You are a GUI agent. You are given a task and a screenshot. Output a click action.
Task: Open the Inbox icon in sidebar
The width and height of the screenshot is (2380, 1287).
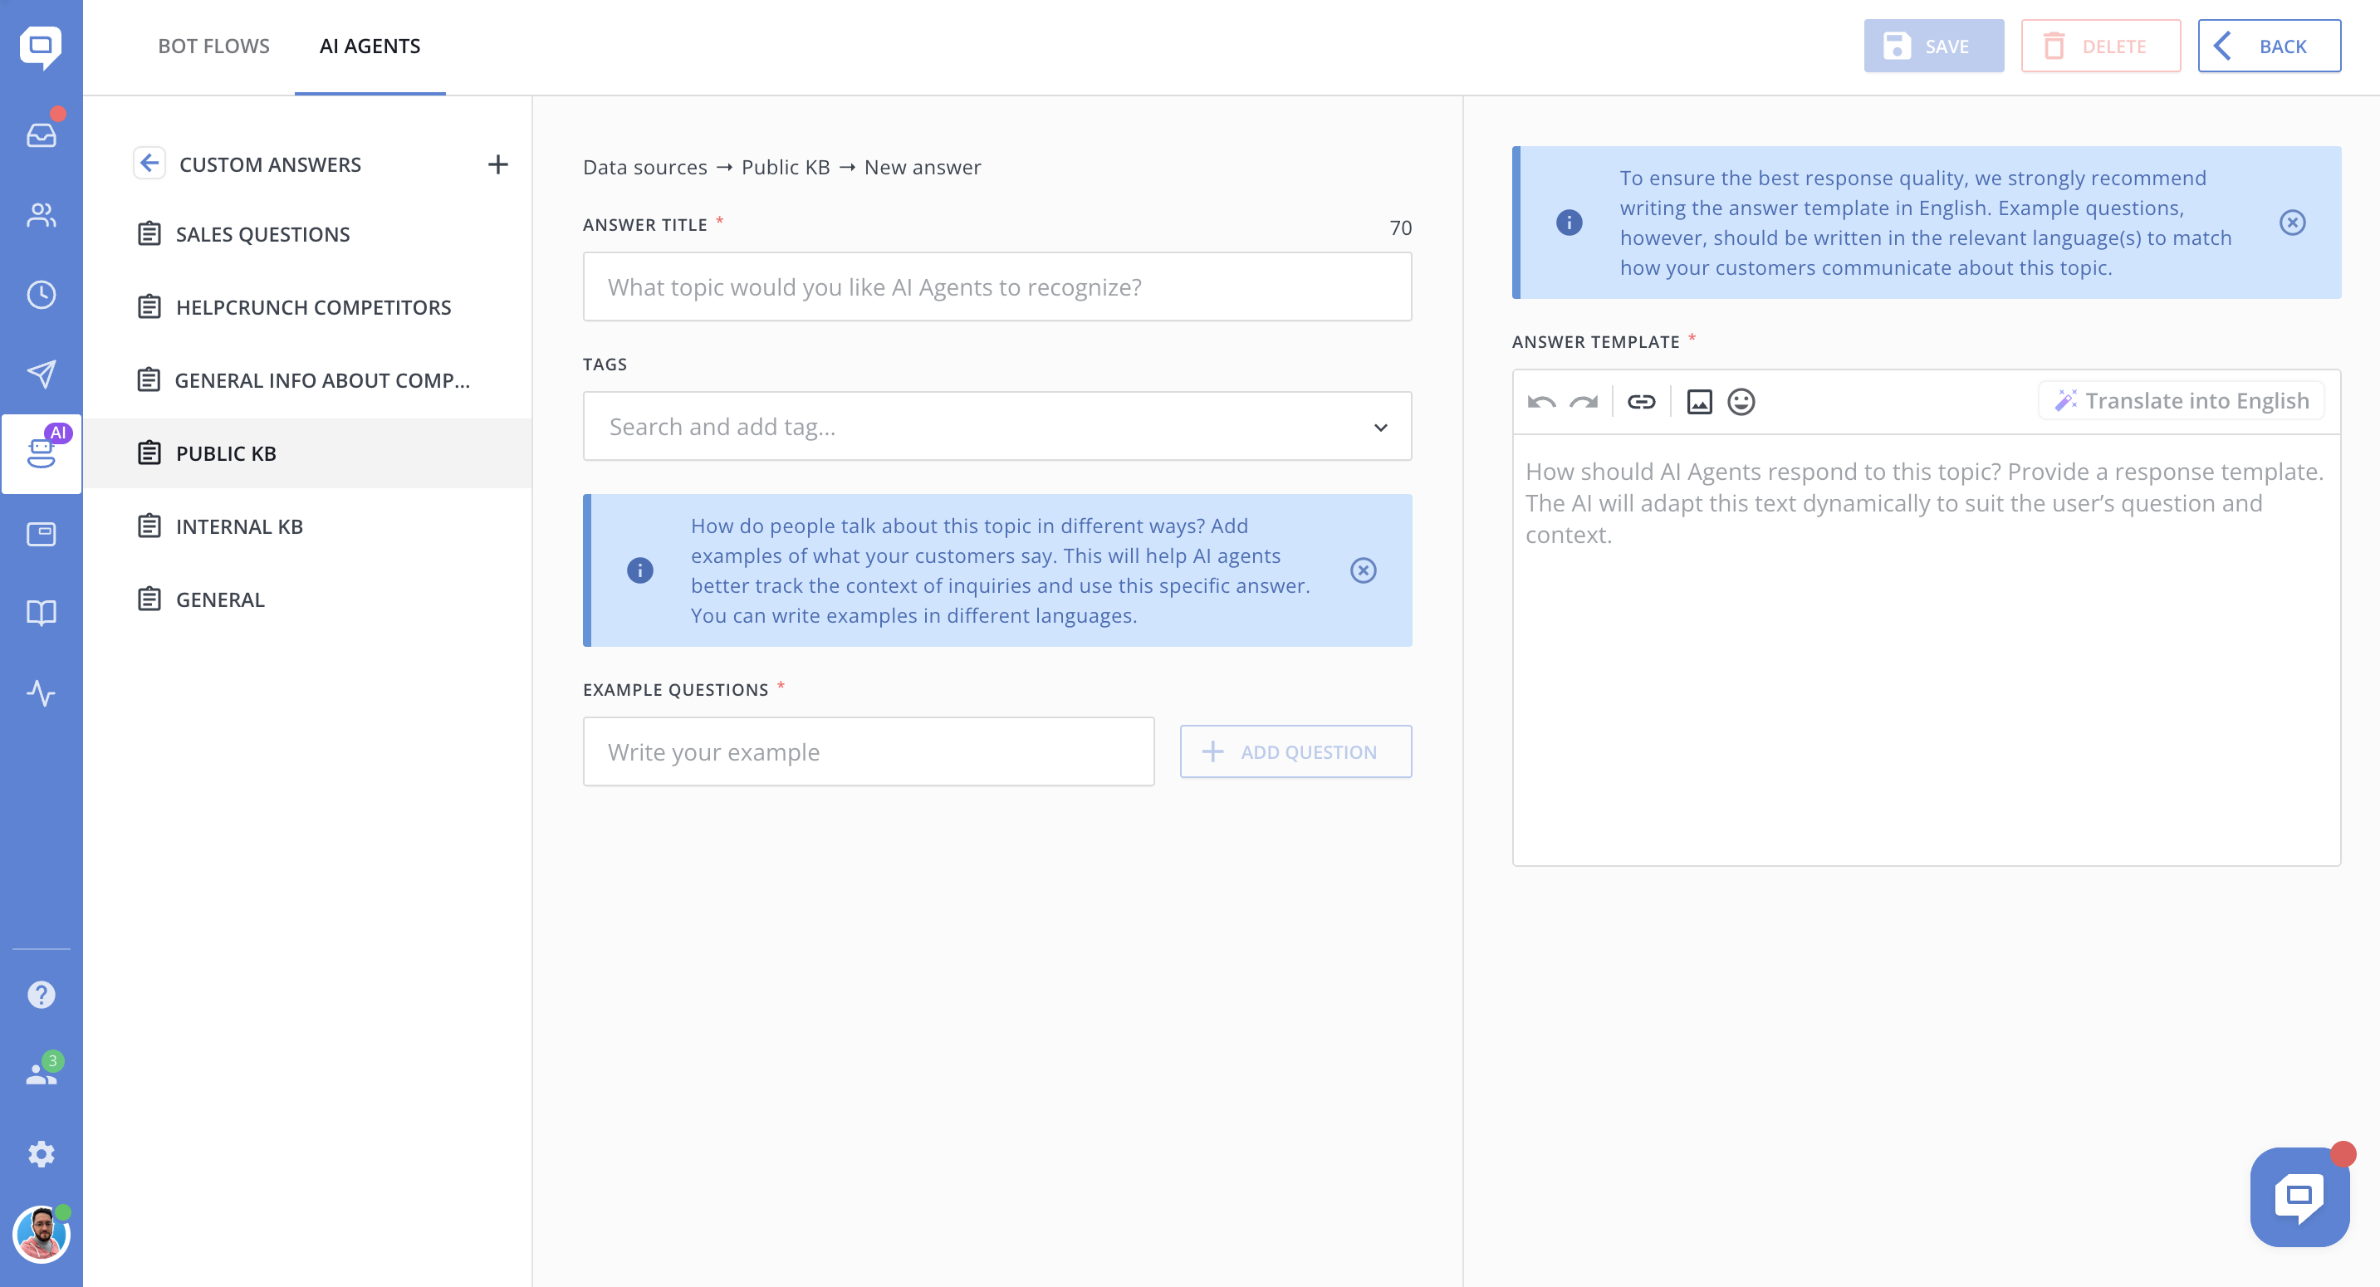[41, 136]
